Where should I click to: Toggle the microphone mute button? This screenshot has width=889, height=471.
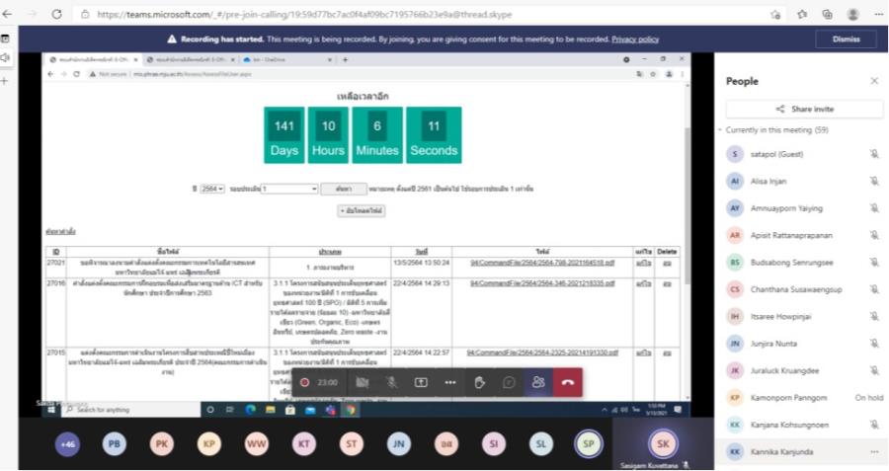click(x=392, y=382)
